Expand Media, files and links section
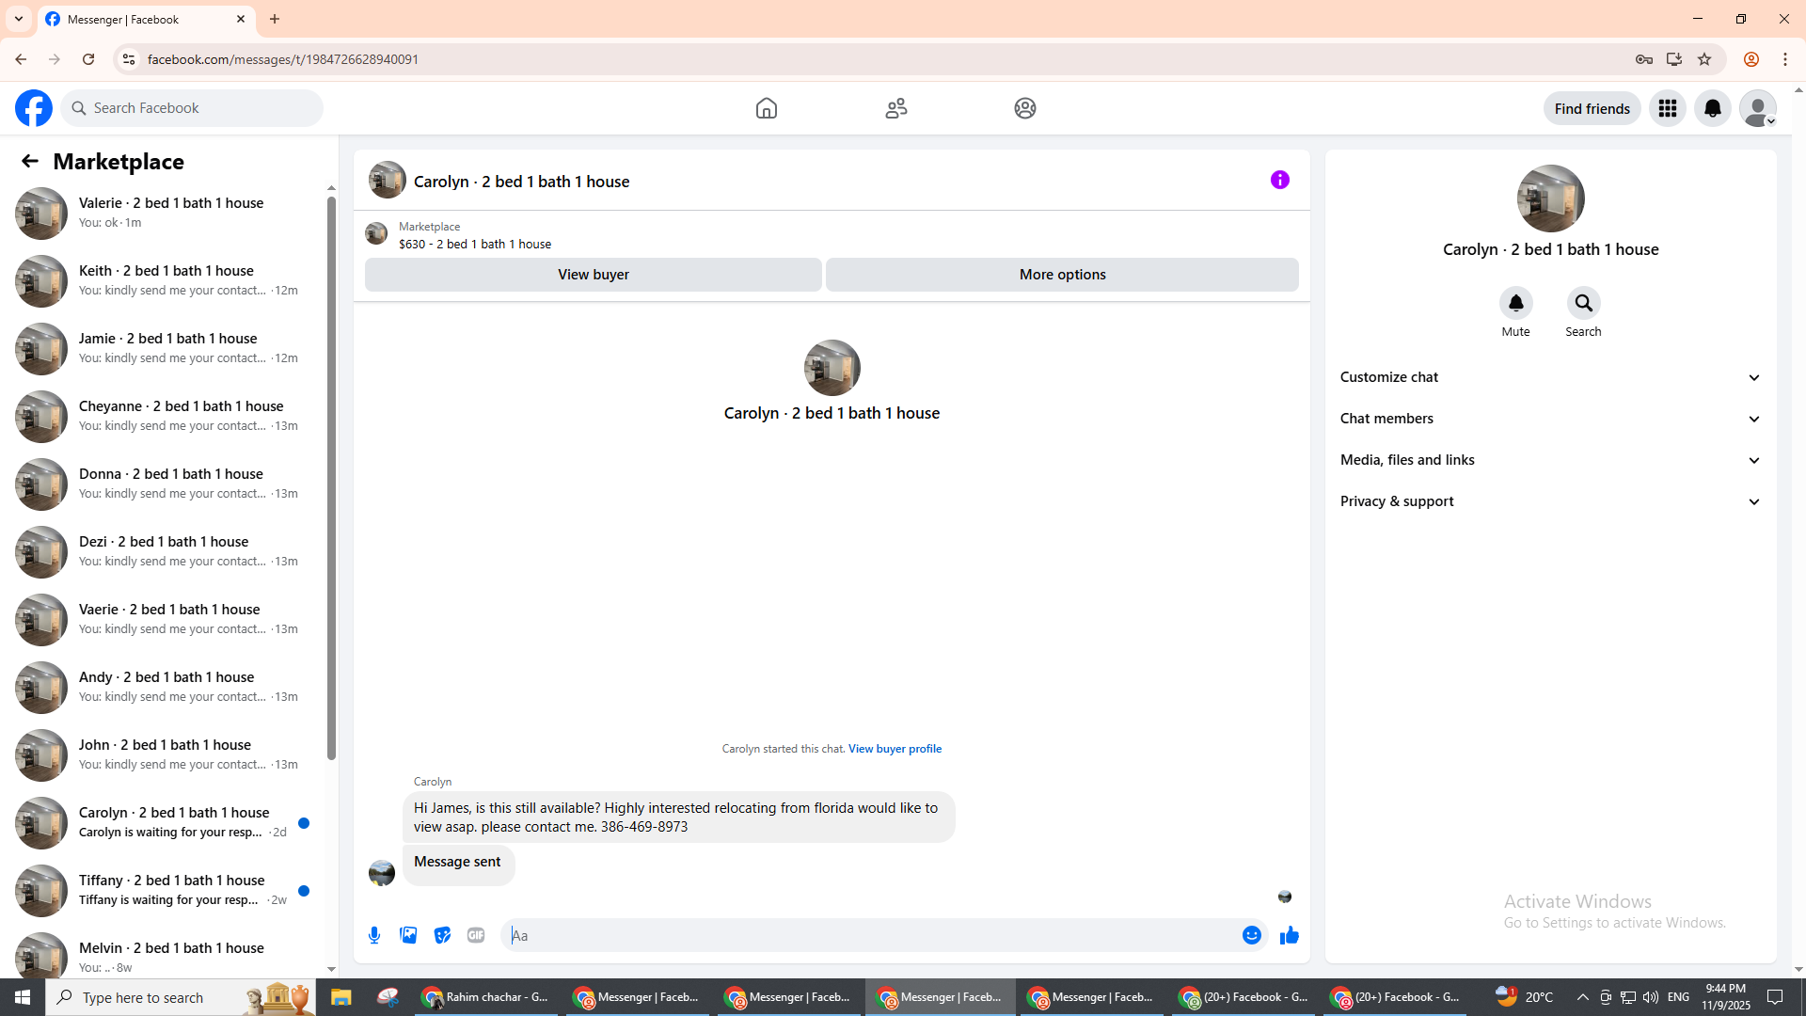 [1551, 460]
